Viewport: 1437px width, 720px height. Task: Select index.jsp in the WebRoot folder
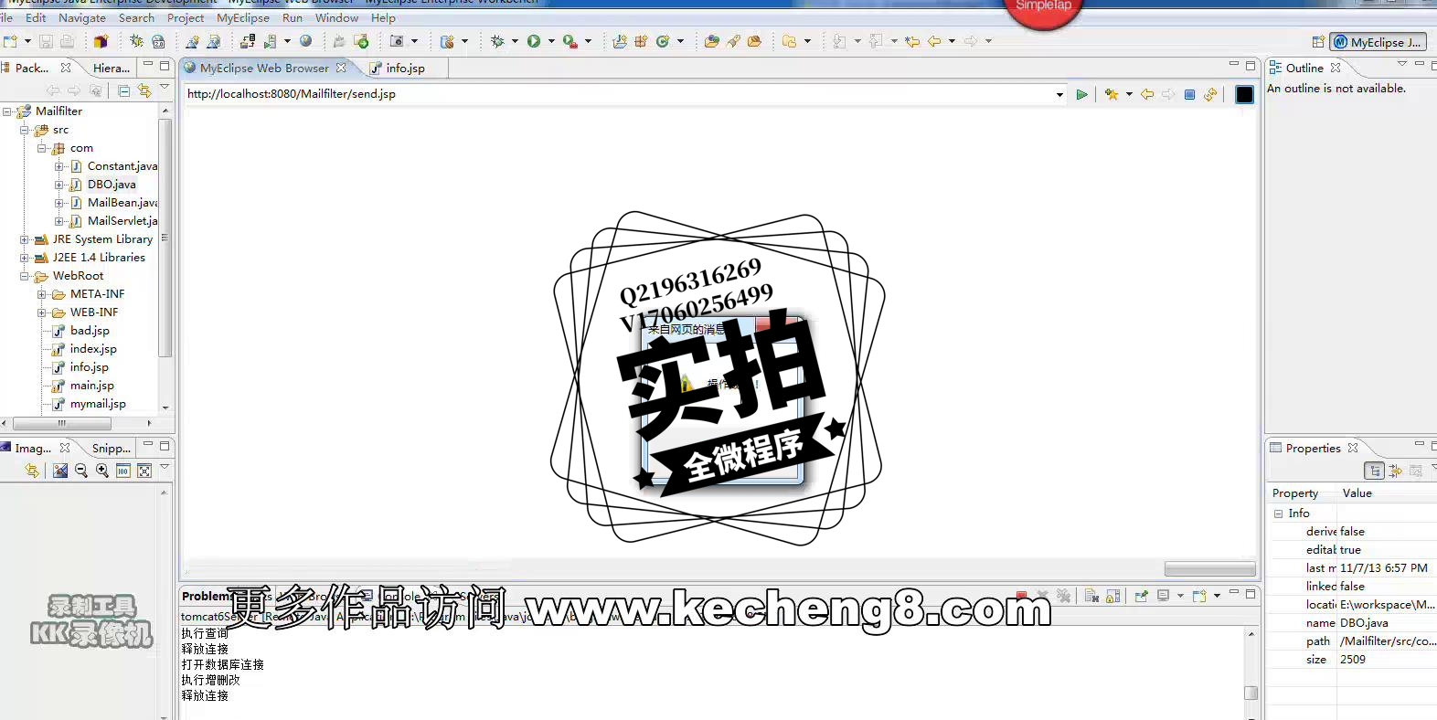pyautogui.click(x=93, y=349)
